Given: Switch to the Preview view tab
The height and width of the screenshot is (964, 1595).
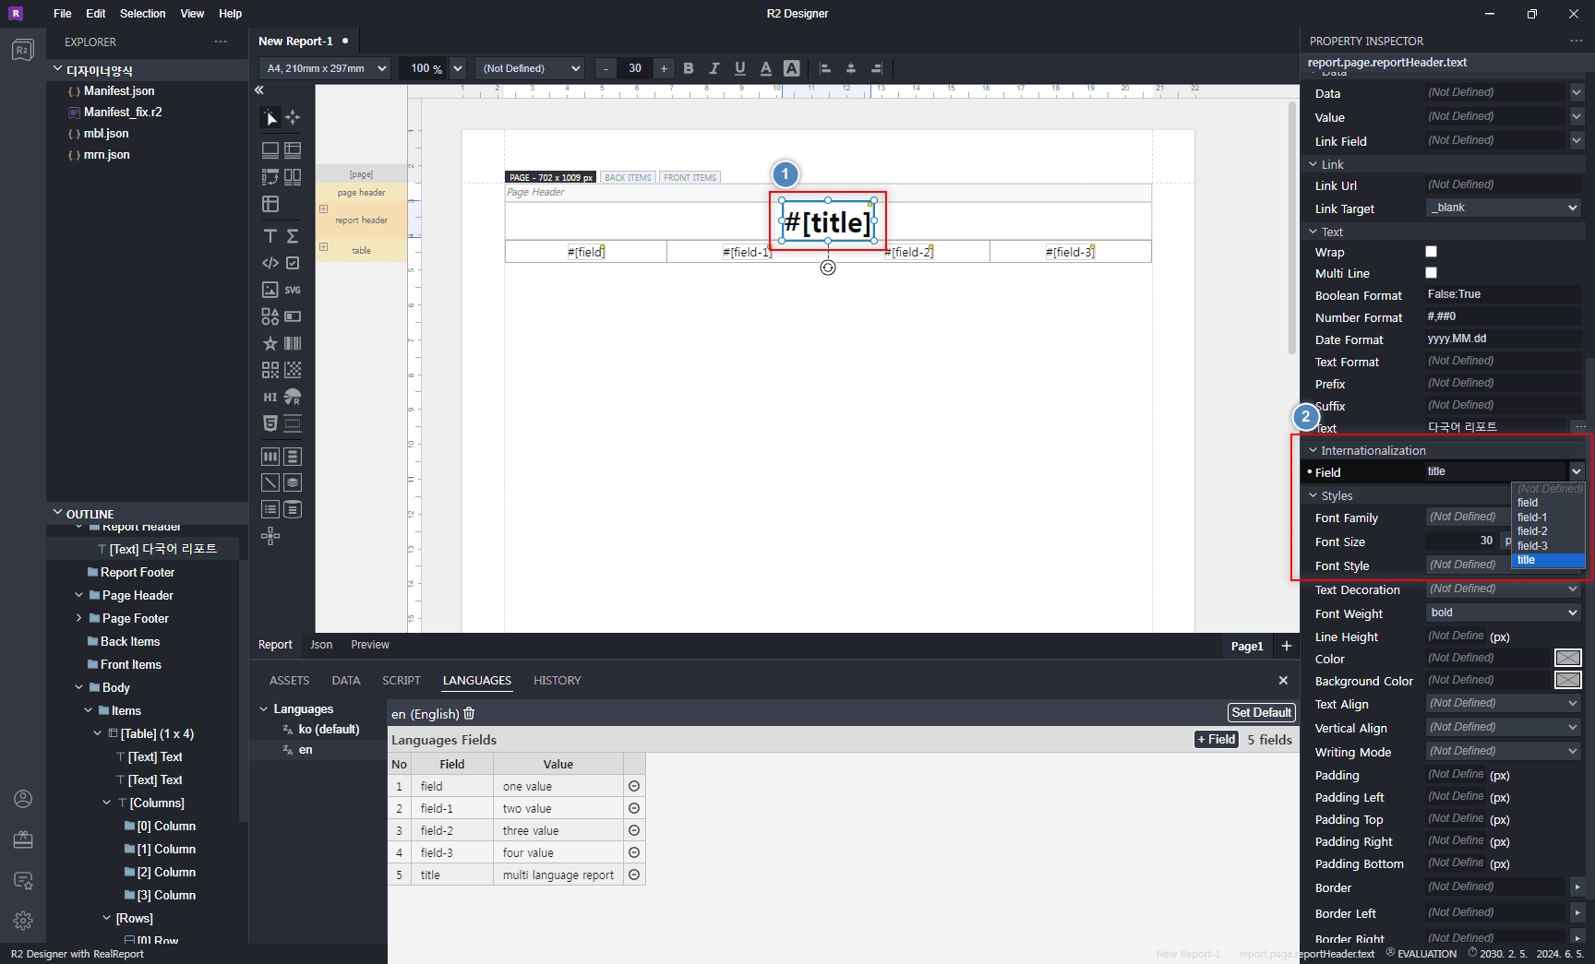Looking at the screenshot, I should click(x=370, y=645).
